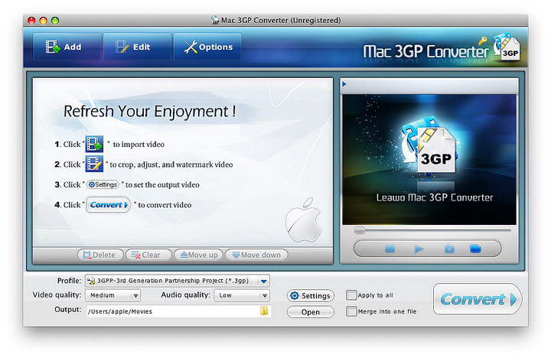Image resolution: width=551 pixels, height=358 pixels.
Task: Expand the preview panel blue triangle
Action: point(344,84)
